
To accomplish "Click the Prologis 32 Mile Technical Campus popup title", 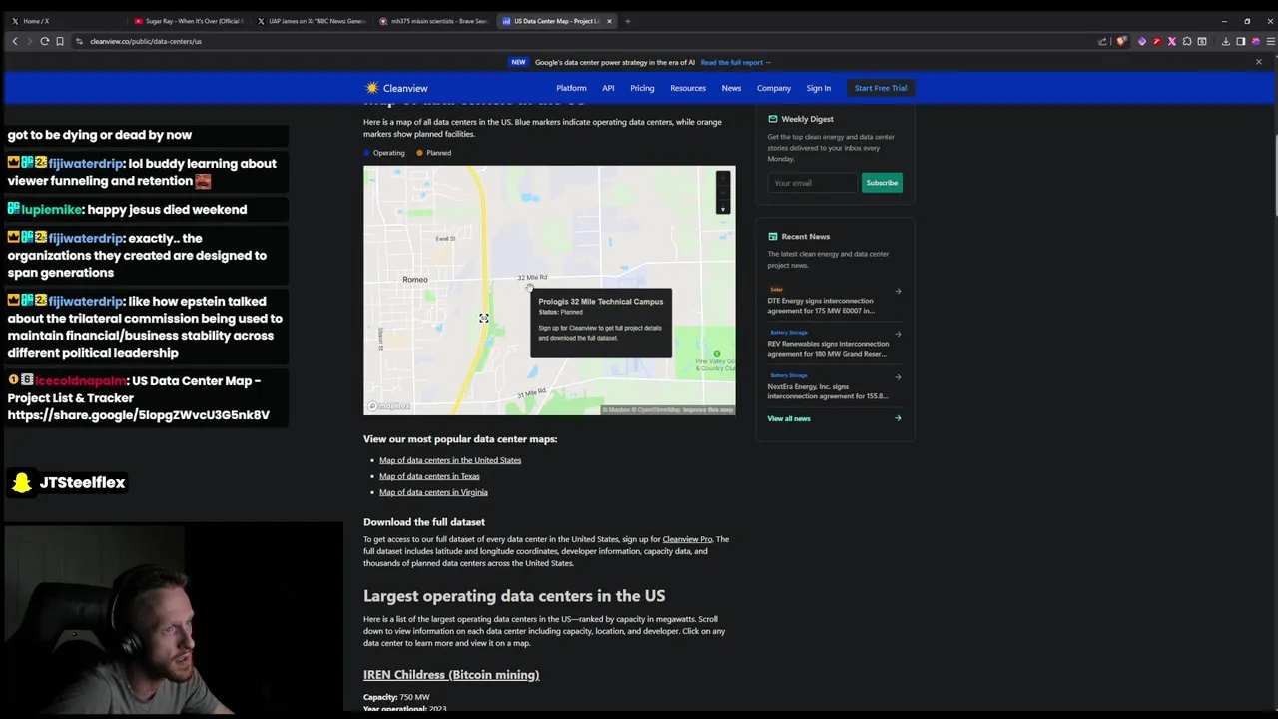I will tap(601, 302).
